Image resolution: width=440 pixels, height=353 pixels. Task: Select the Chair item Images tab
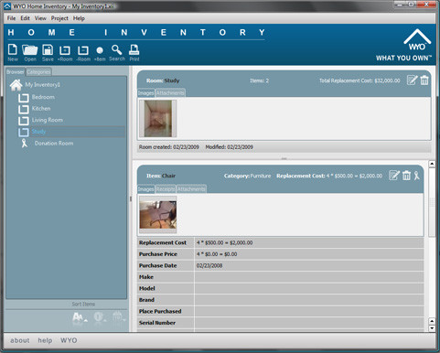point(146,189)
